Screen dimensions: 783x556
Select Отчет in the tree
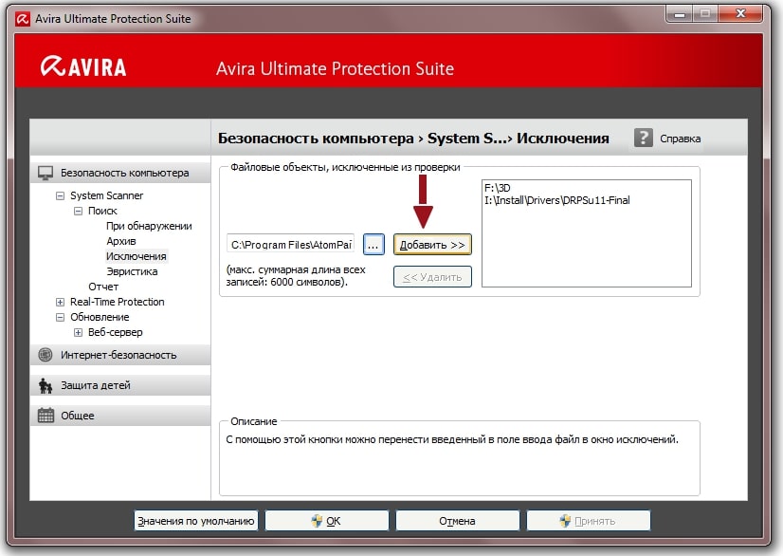(103, 287)
